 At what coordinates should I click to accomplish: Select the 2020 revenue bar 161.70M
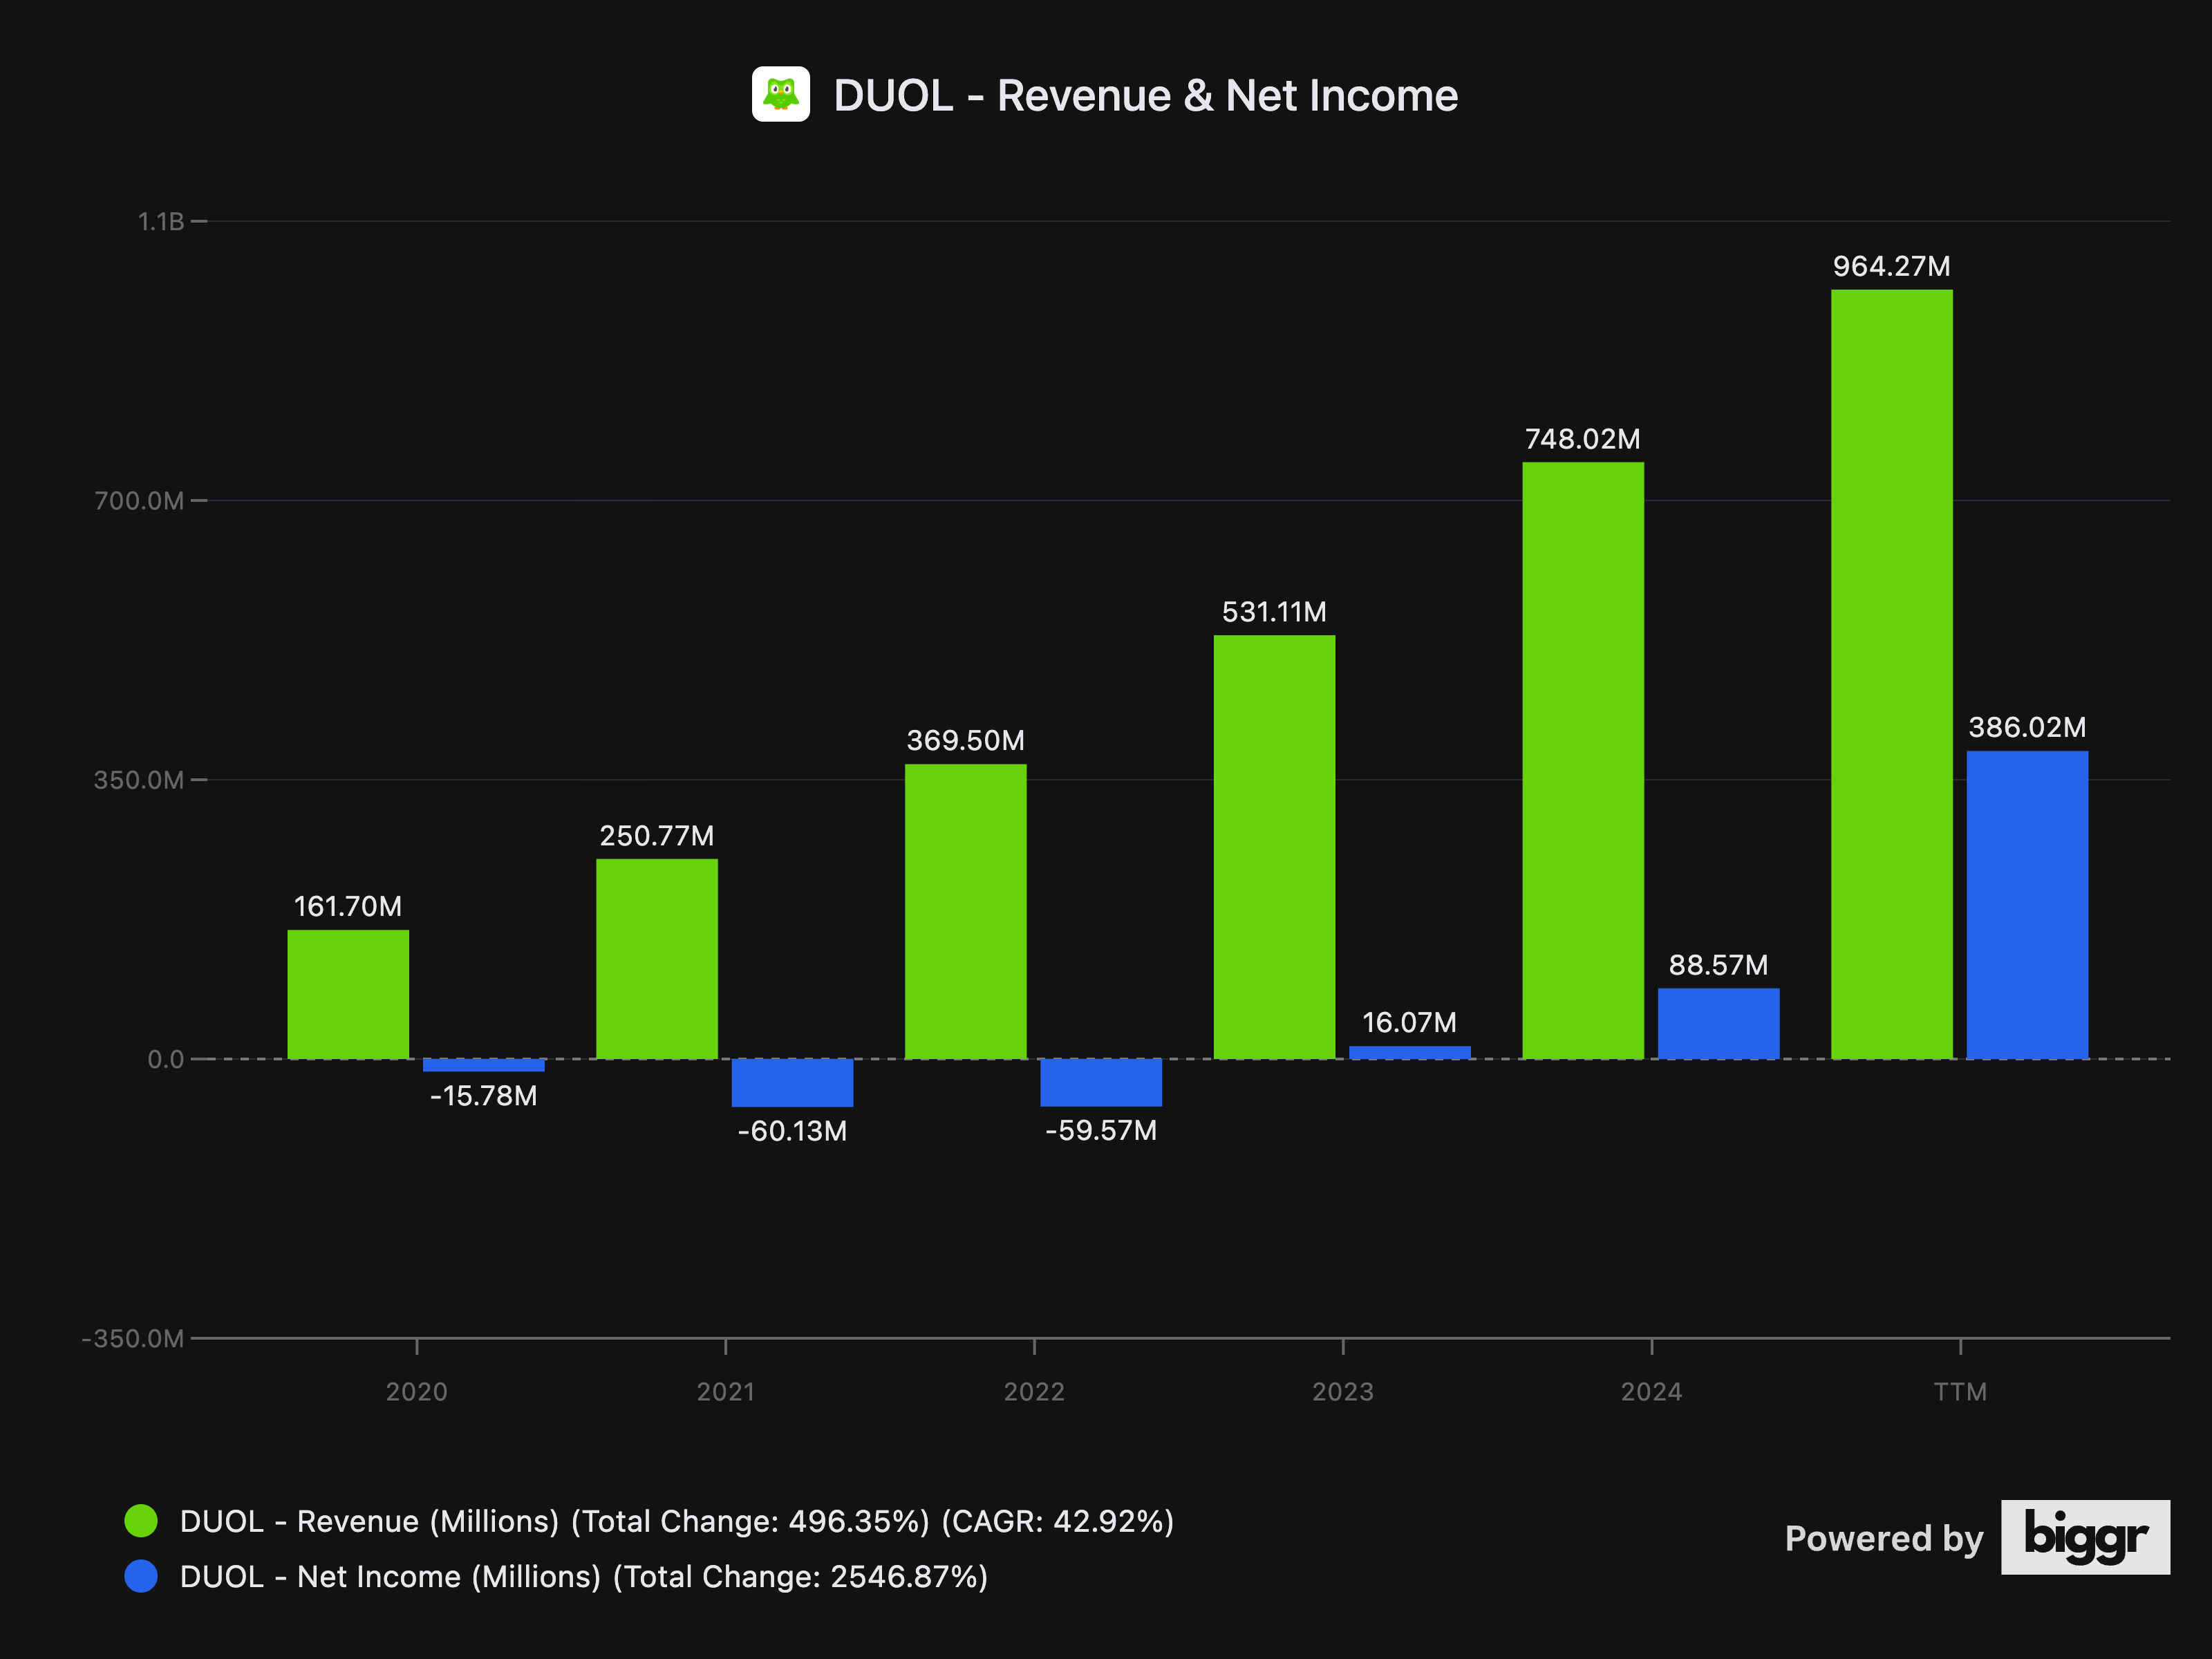tap(348, 994)
